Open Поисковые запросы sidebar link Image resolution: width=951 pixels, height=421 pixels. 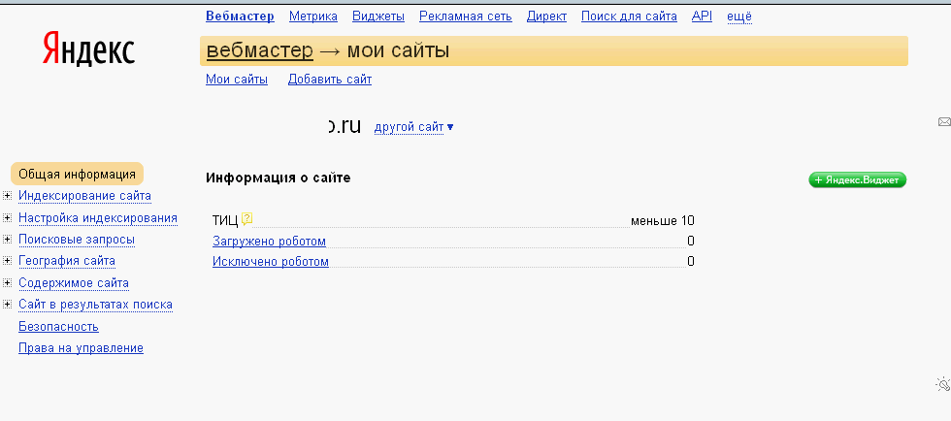pyautogui.click(x=77, y=240)
